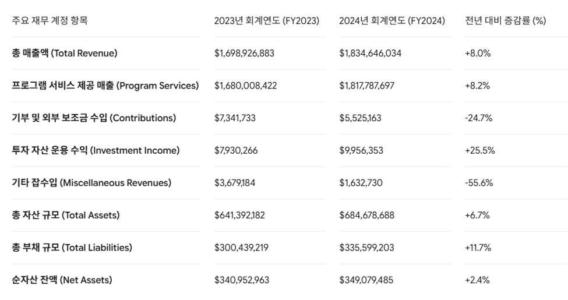Click the value $1,632,730
Image resolution: width=568 pixels, height=300 pixels.
(x=361, y=182)
